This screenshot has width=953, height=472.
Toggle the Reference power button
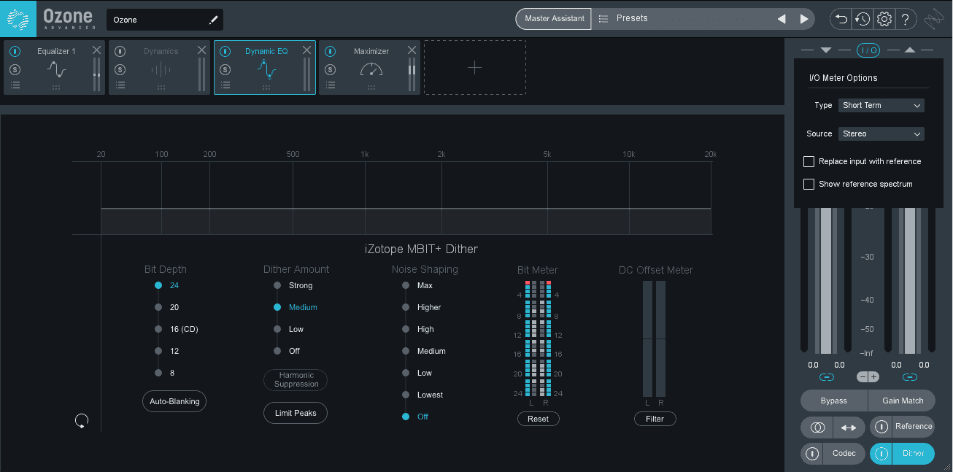coord(881,427)
